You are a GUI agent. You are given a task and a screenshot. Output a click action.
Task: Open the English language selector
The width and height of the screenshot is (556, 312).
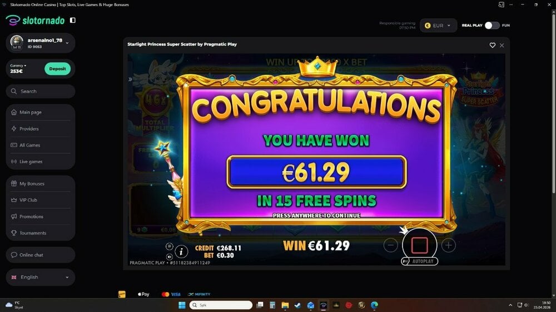point(41,277)
